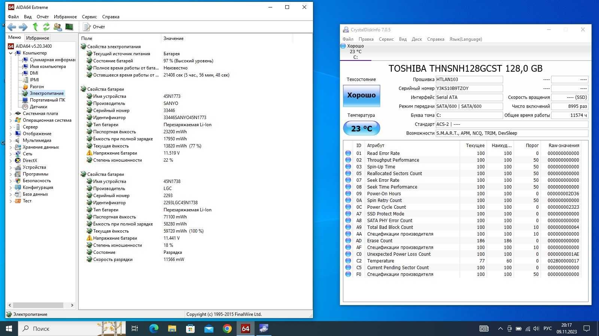
Task: Open the Язык(Language) menu in CrystalDiskInfo
Action: 466,39
